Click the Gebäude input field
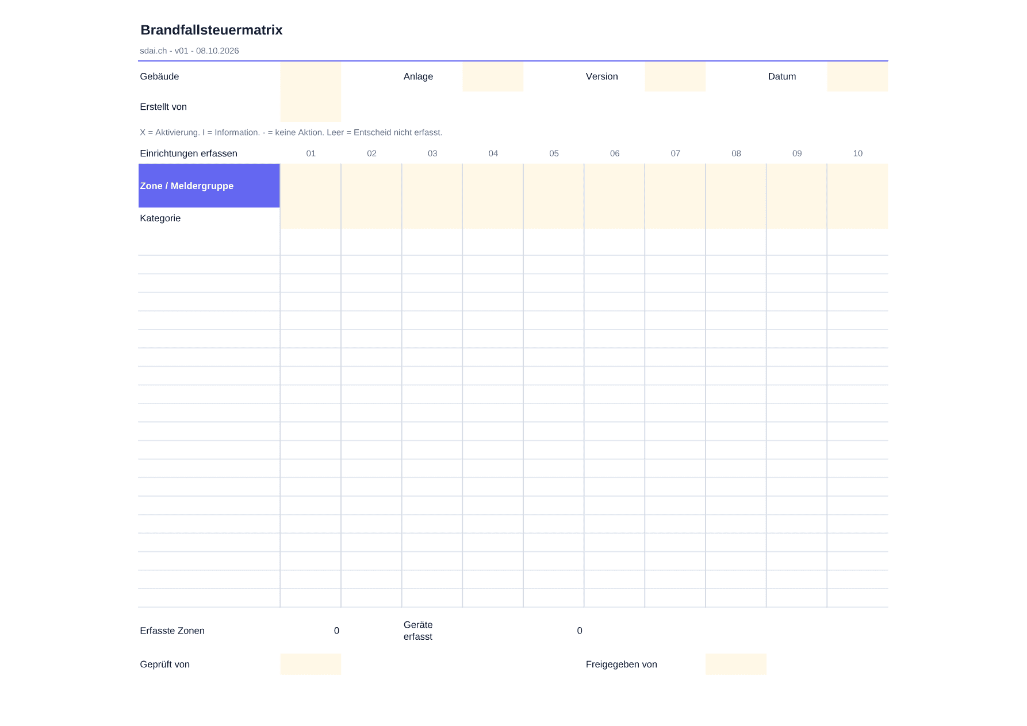The height and width of the screenshot is (726, 1027). [311, 76]
